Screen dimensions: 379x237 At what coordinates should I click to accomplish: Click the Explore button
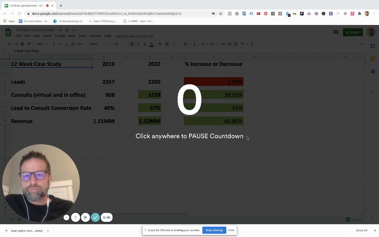pyautogui.click(x=354, y=220)
